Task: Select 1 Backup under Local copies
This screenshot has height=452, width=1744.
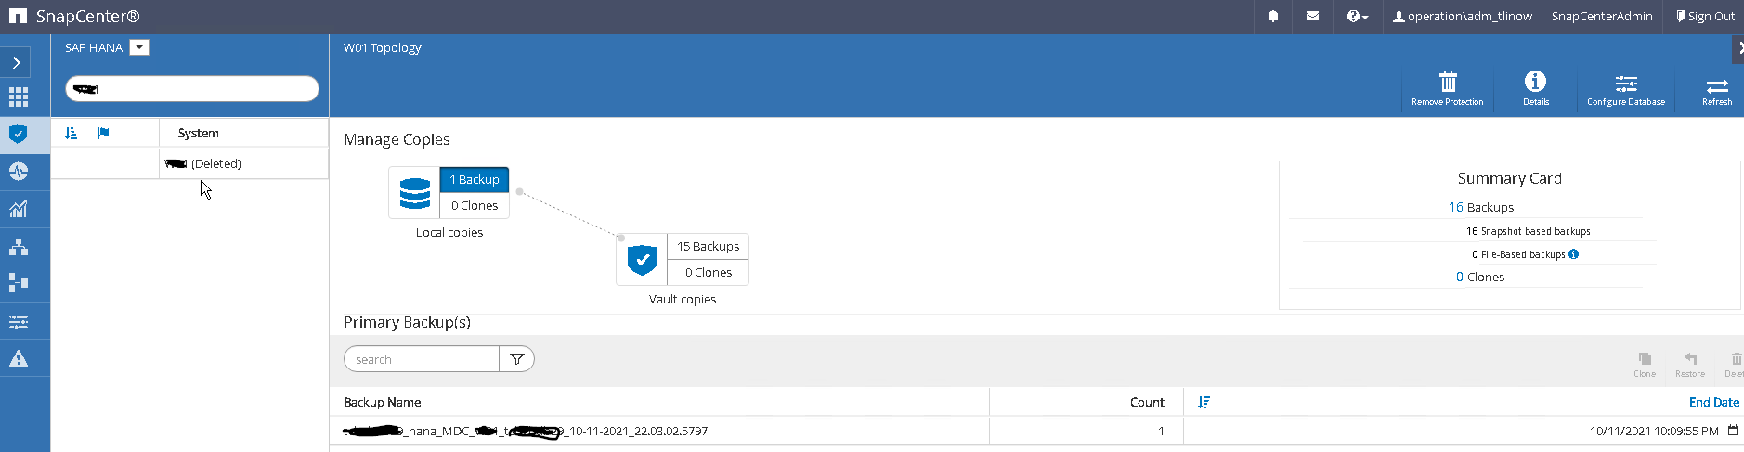Action: [474, 179]
